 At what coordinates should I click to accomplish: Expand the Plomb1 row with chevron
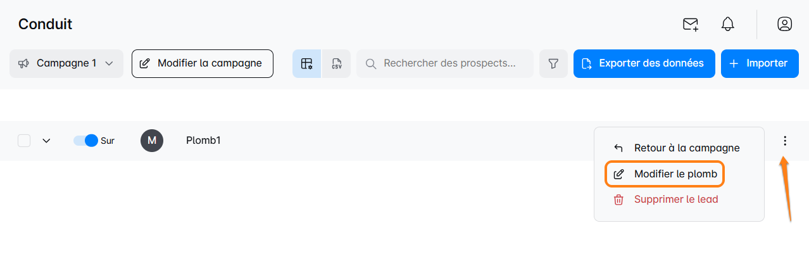(x=46, y=141)
